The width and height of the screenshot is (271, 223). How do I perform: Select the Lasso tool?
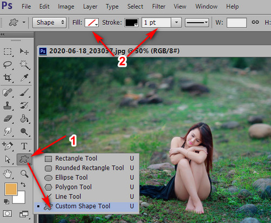click(8, 64)
